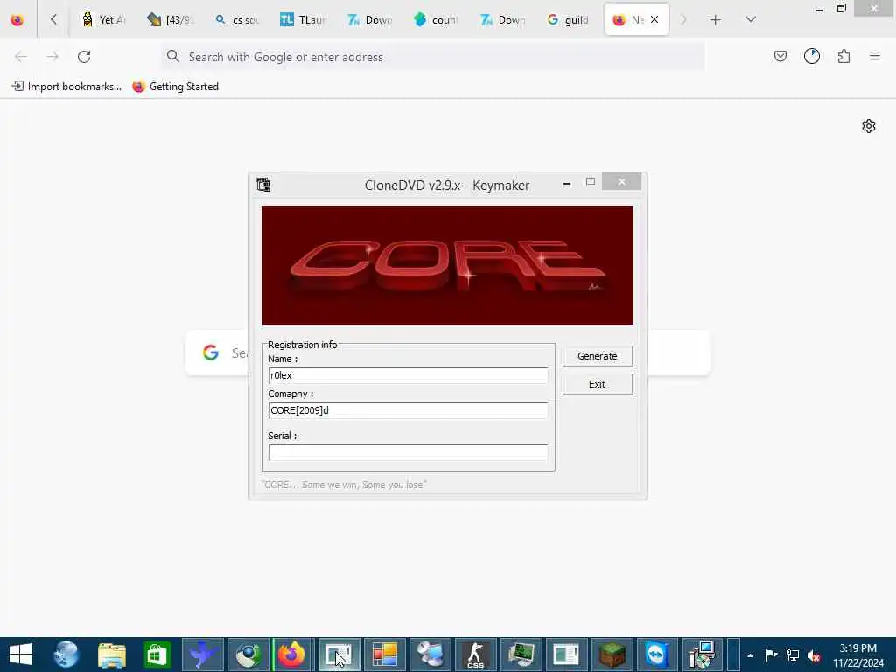The image size is (896, 672).
Task: Switch to the TLaun browser tab
Action: tap(303, 20)
